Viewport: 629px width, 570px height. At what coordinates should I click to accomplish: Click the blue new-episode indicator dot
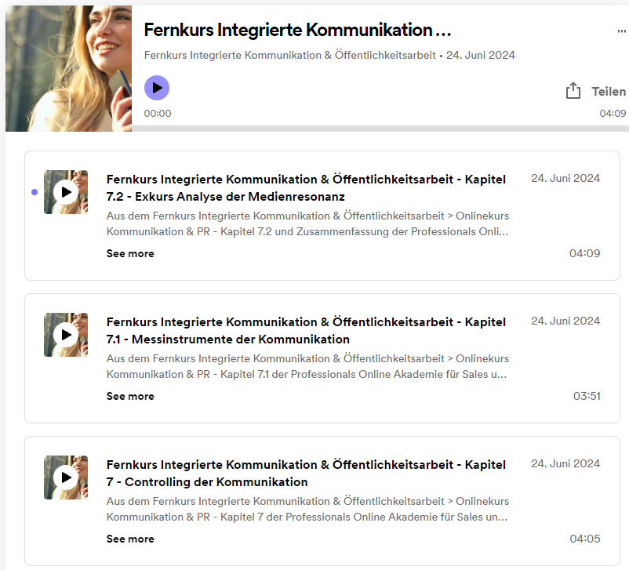click(x=34, y=192)
